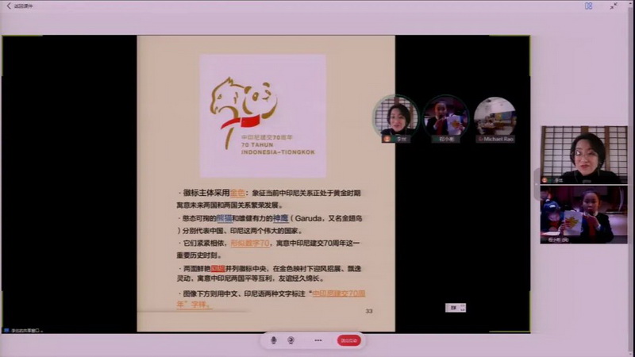Image resolution: width=635 pixels, height=357 pixels.
Task: Click the highlighted 金色 text on the slide
Action: click(x=239, y=192)
